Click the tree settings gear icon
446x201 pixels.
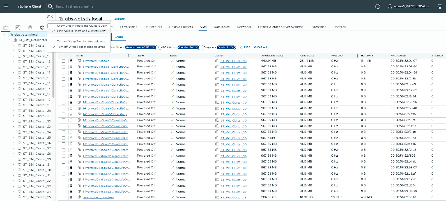49,17
